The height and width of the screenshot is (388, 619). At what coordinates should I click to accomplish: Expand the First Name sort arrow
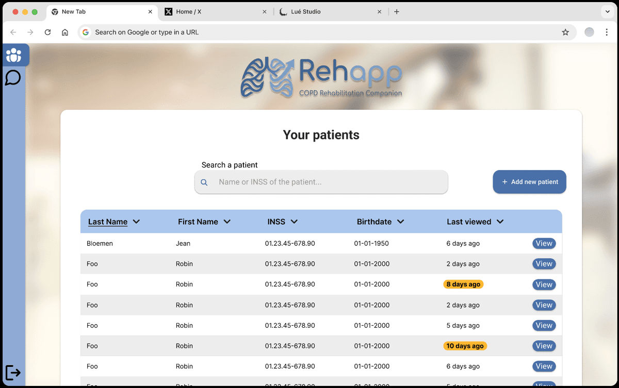coord(227,222)
